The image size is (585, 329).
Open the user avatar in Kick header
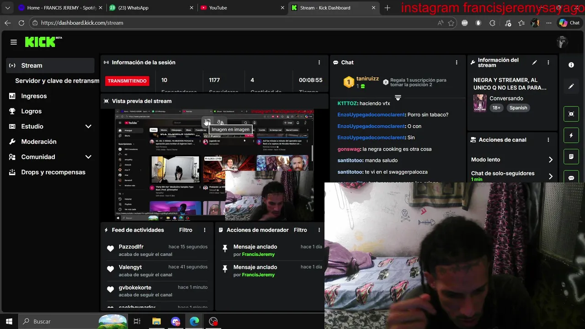(562, 42)
